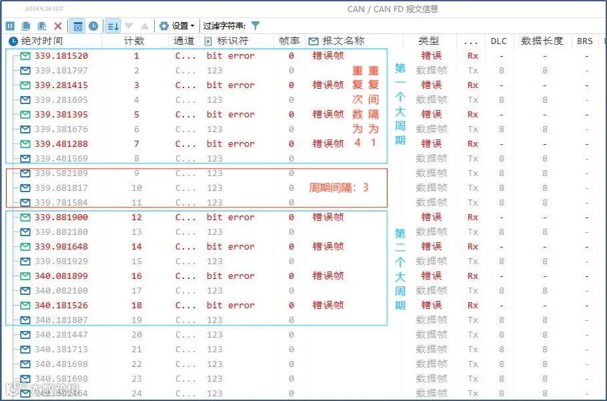
Task: Click envelope icon of row 339.381395
Action: pos(25,115)
